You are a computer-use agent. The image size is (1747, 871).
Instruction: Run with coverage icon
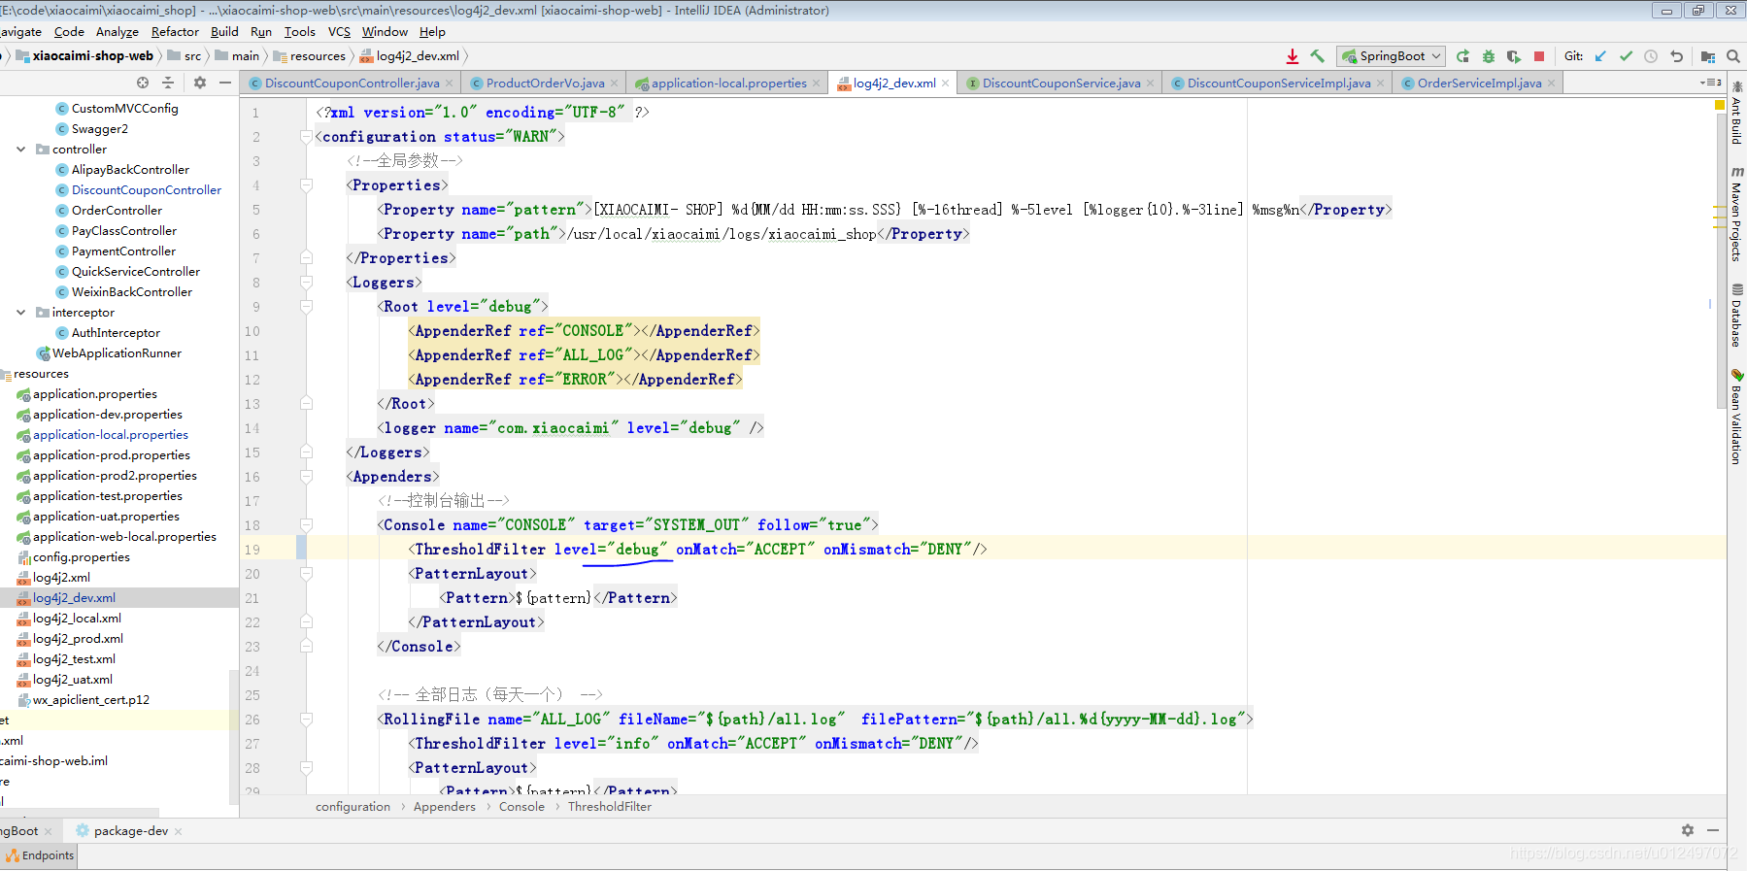pos(1513,56)
